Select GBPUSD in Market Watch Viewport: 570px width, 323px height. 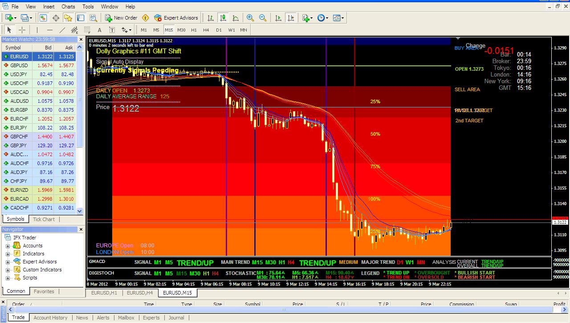tap(19, 65)
